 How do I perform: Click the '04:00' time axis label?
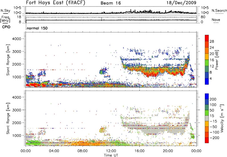click(x=54, y=151)
